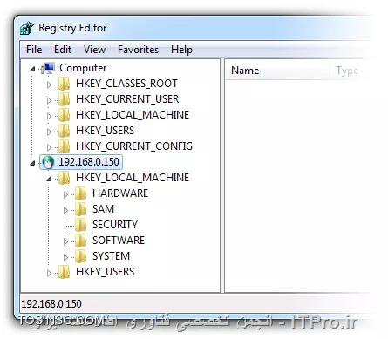Screen dimensions: 388x339
Task: Select the SOFTWARE key label
Action: tap(119, 241)
